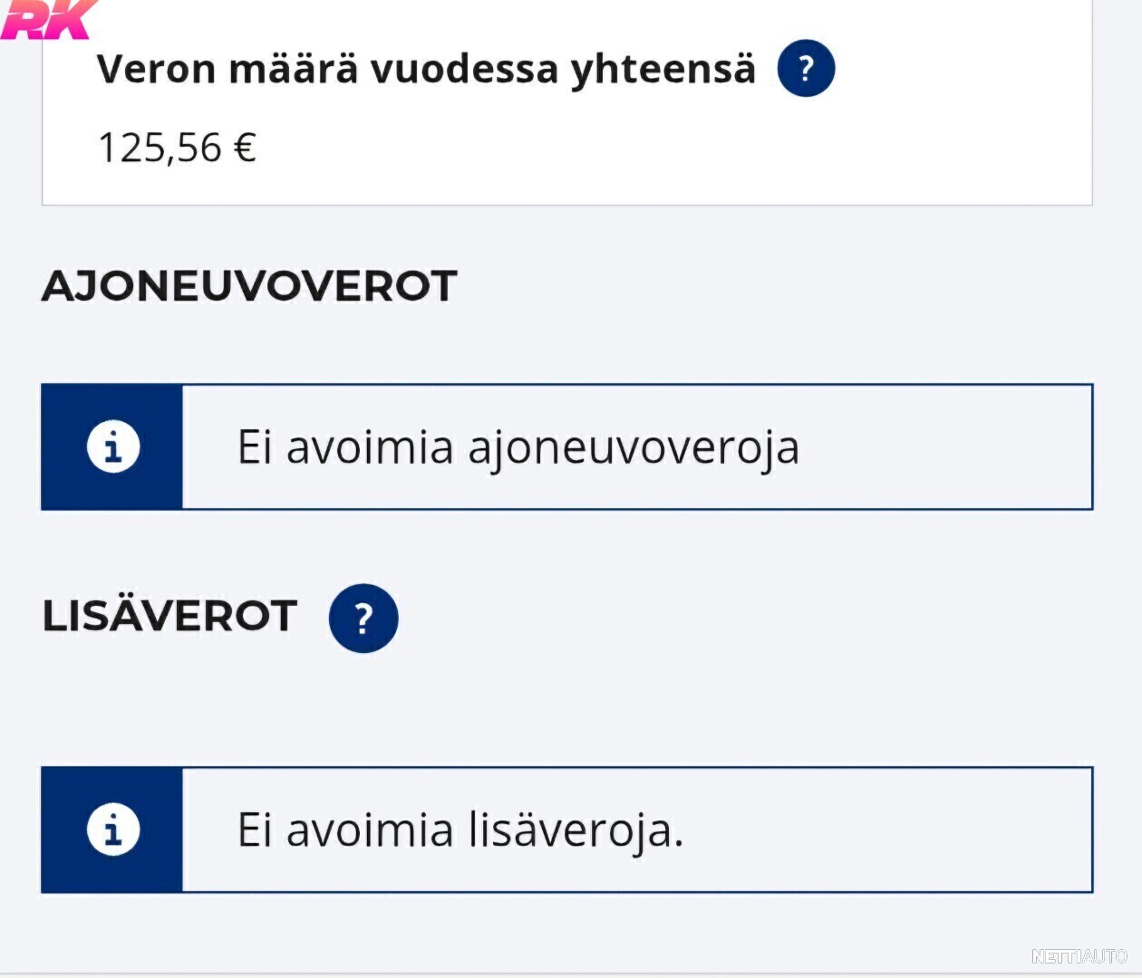Viewport: 1142px width, 978px height.
Task: Click the NETTIAUTO watermark logo
Action: click(1079, 956)
